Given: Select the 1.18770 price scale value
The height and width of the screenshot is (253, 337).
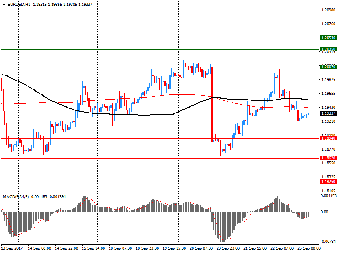Looking at the screenshot, I should pyautogui.click(x=328, y=149).
